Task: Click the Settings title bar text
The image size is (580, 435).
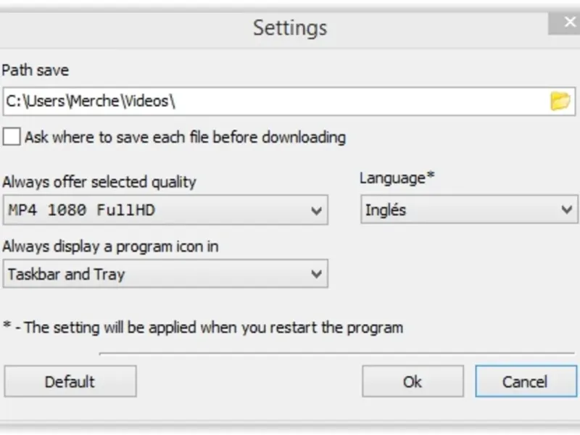Action: coord(290,28)
